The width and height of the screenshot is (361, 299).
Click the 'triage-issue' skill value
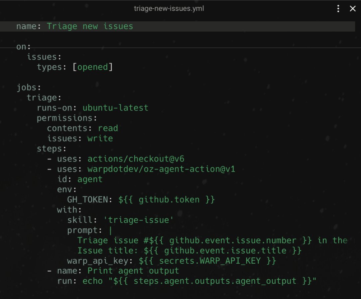click(138, 220)
